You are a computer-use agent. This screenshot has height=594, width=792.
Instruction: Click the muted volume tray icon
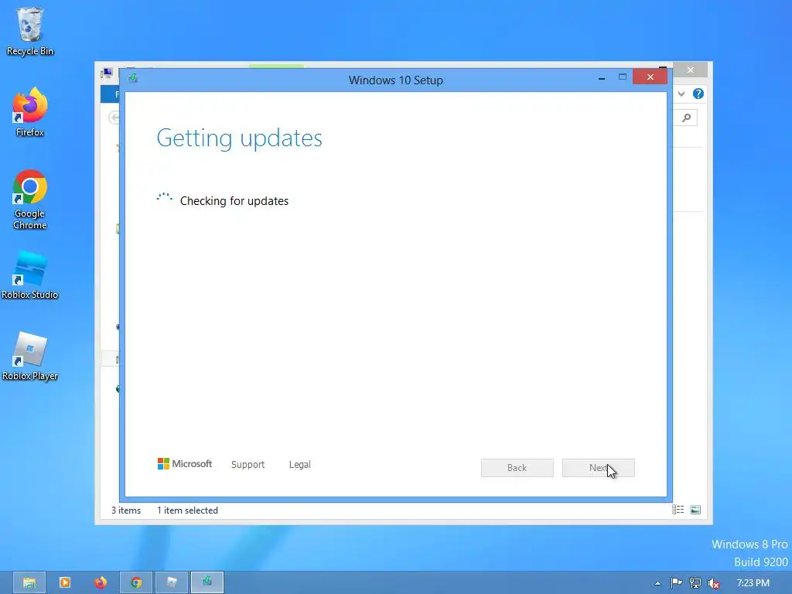tap(714, 583)
